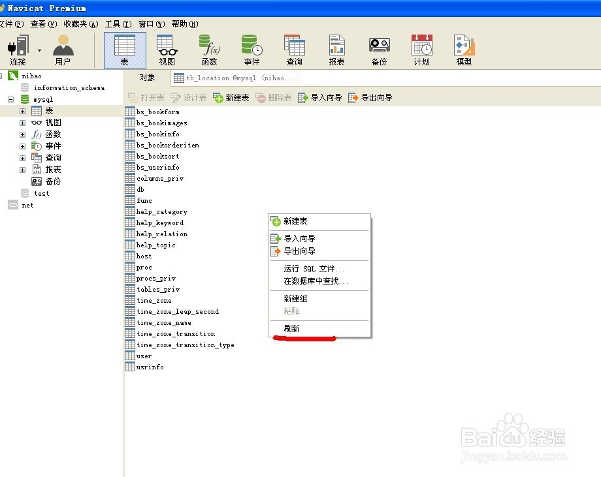Select the bs_bookinfo table
601x477 pixels.
click(x=158, y=134)
